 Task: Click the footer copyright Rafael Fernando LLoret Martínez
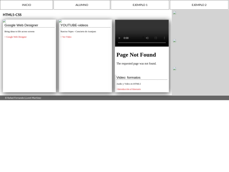click(x=23, y=98)
